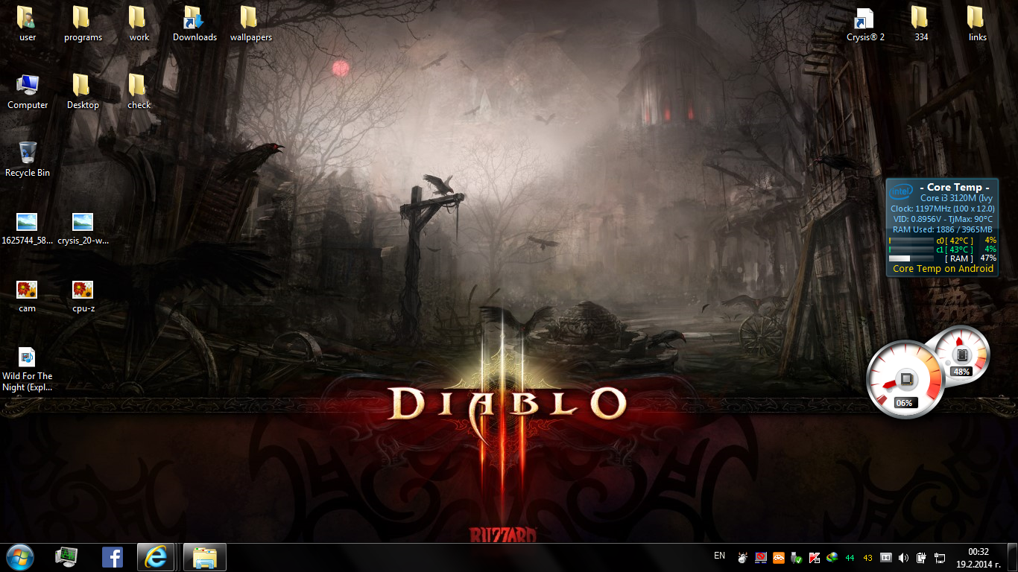Click the Safely Remove Hardware tray icon

pyautogui.click(x=797, y=557)
